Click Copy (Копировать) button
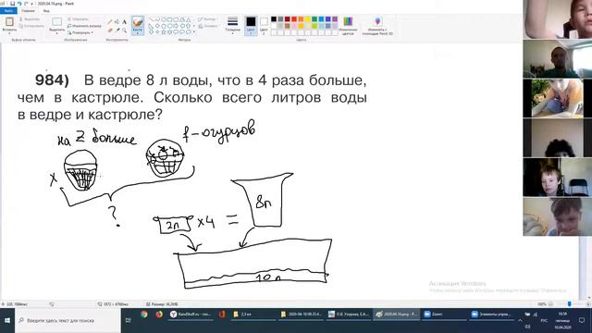Viewport: 592px width, 333px height. [31, 26]
